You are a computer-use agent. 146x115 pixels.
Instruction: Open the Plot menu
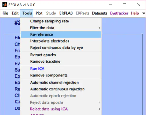[x=39, y=13]
